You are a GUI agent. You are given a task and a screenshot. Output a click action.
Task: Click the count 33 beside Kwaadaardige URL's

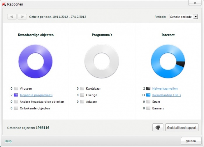tap(143, 95)
